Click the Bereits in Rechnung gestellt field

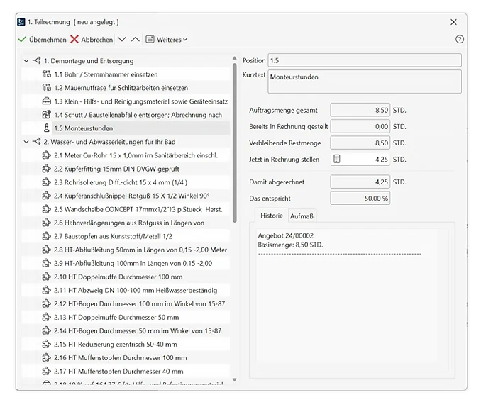tap(360, 126)
